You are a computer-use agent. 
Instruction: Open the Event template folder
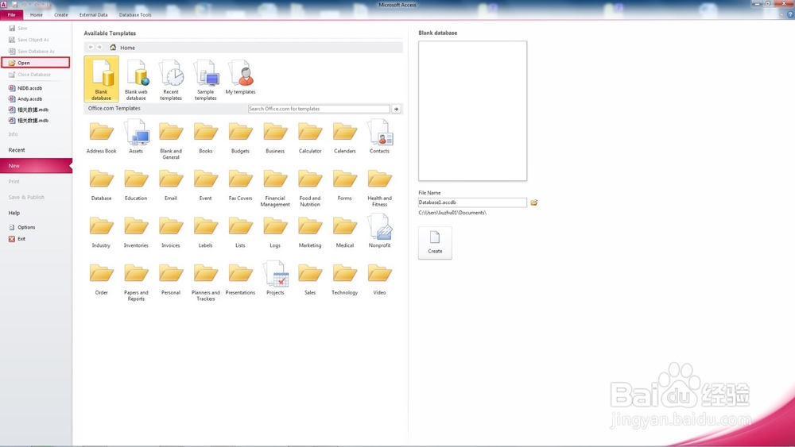(205, 184)
